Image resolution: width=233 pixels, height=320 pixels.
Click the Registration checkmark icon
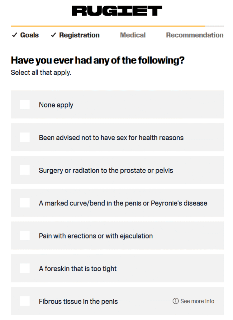click(54, 35)
